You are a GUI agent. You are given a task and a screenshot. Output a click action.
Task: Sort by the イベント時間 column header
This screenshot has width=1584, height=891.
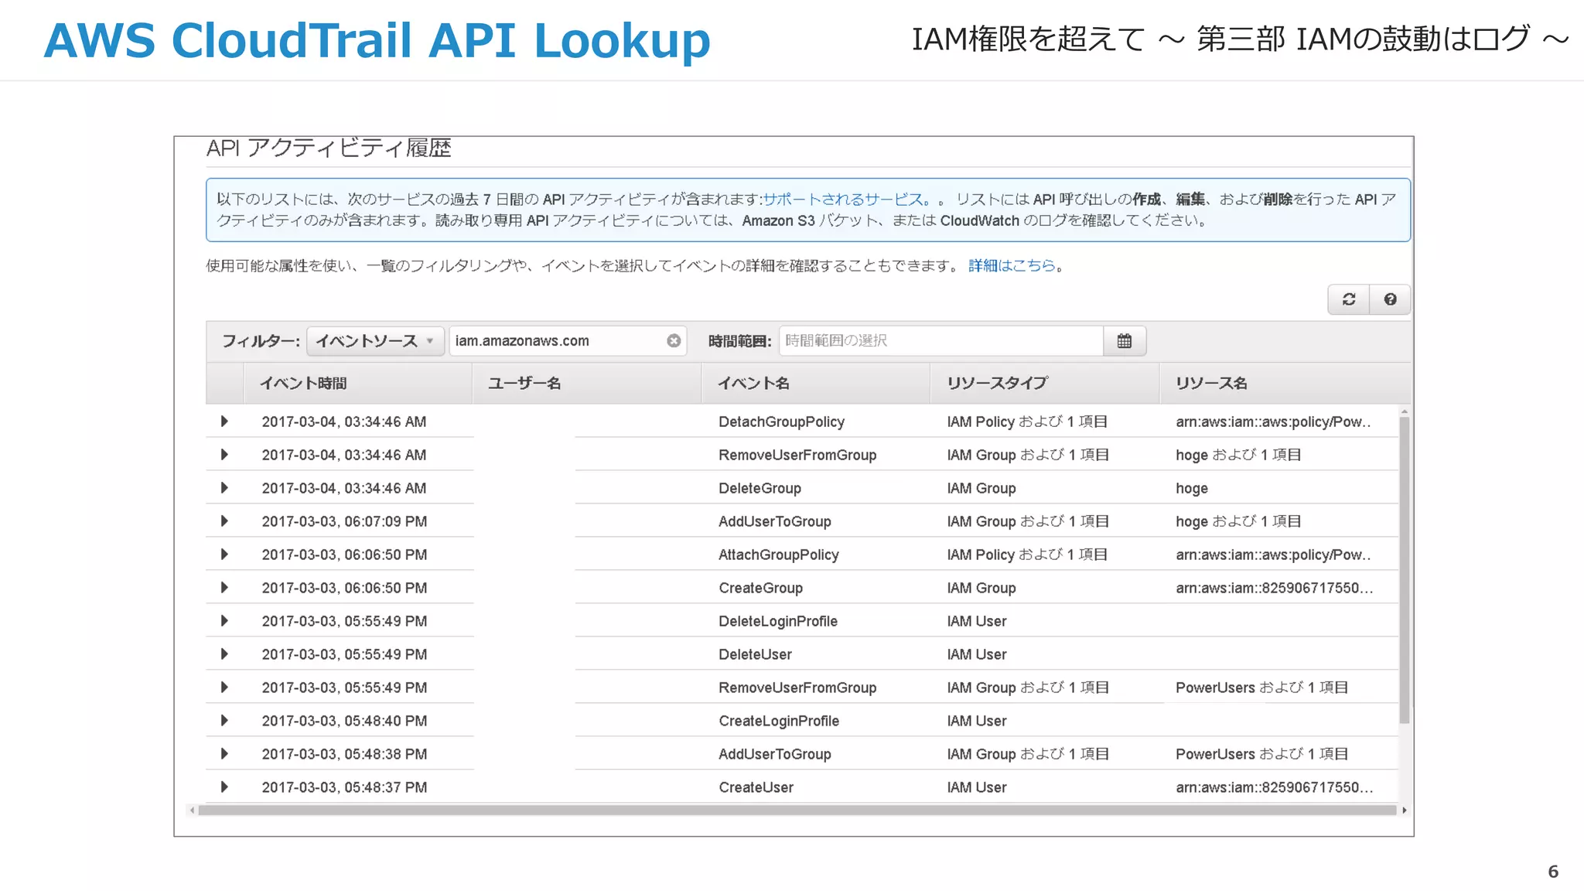point(358,384)
